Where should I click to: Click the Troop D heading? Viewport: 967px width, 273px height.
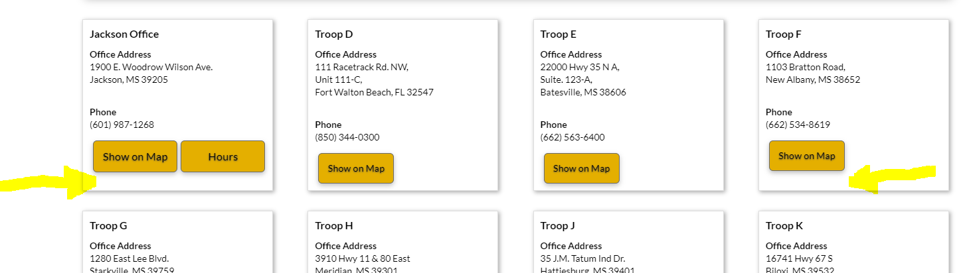click(334, 34)
